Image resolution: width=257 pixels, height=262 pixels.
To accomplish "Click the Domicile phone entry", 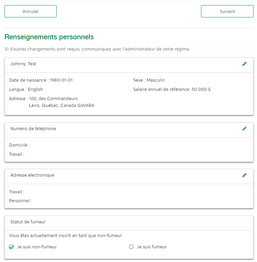I will 19,145.
